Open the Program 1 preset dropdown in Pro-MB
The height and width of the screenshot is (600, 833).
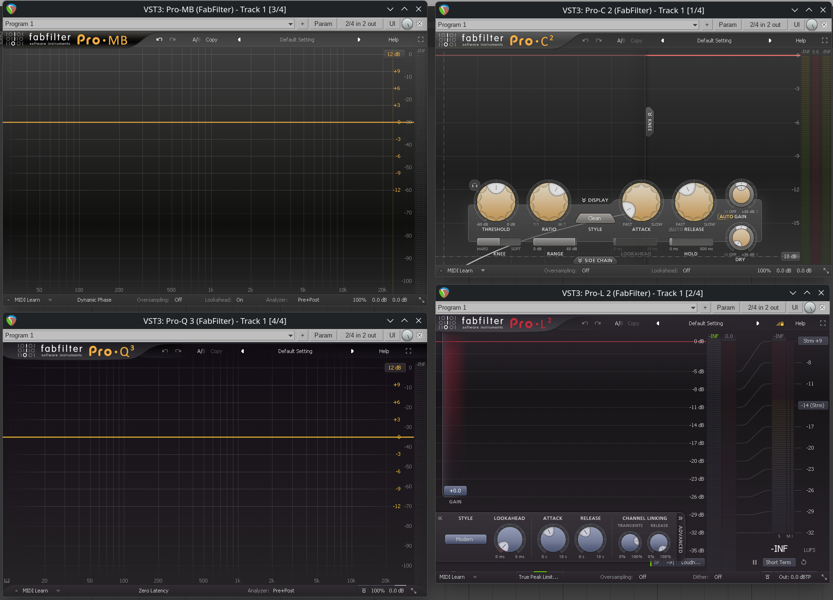click(149, 24)
